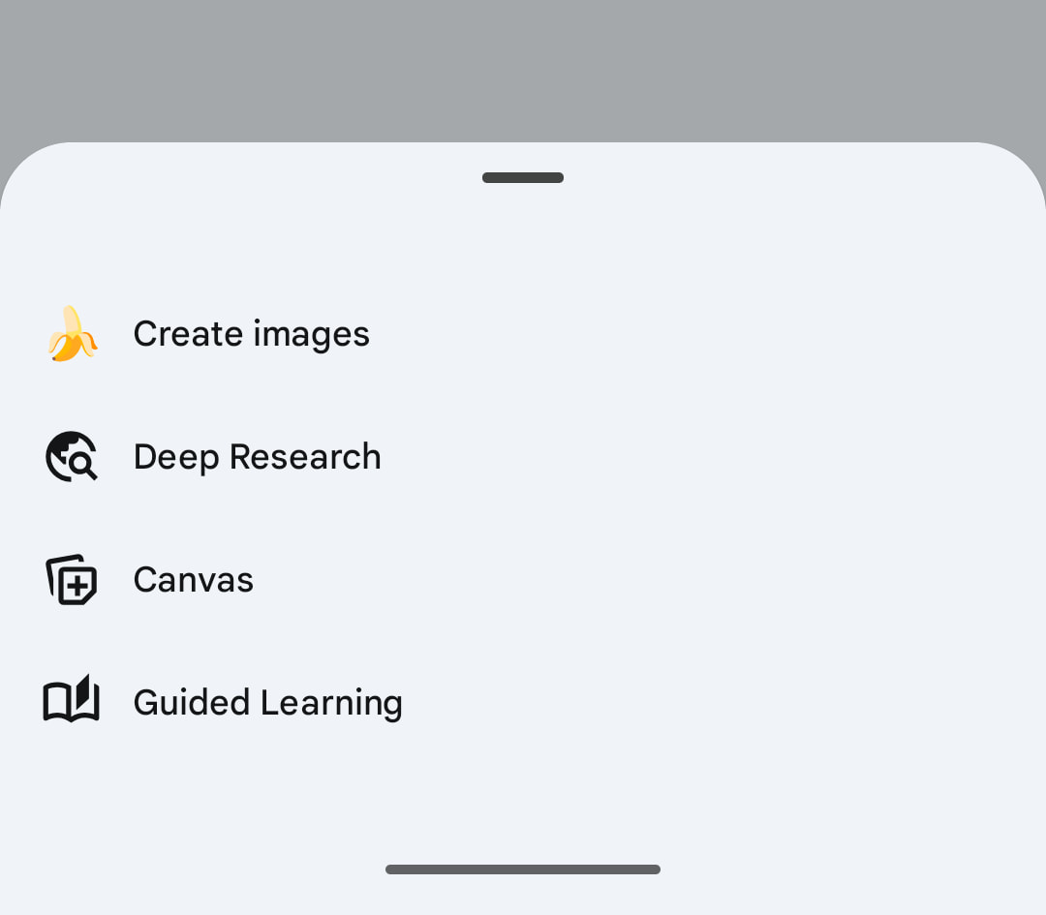Image resolution: width=1046 pixels, height=915 pixels.
Task: Tap the banana icon for Create images
Action: (x=73, y=334)
